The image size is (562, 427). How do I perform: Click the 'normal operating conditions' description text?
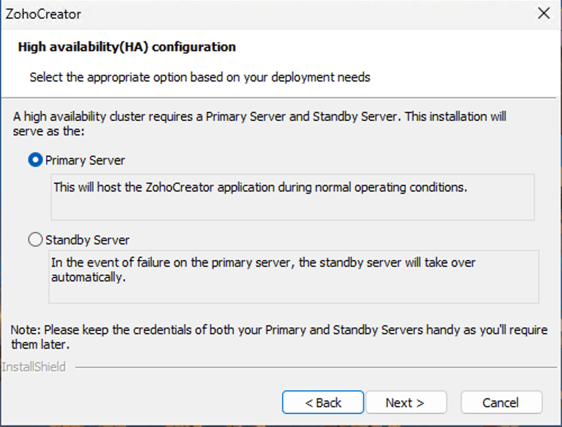pyautogui.click(x=260, y=187)
